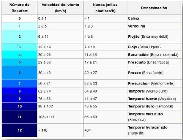Screen dimensions: 183x140
Task: Click 'Flojito (Brisa muy débil)' denomination
Action: tap(148, 37)
